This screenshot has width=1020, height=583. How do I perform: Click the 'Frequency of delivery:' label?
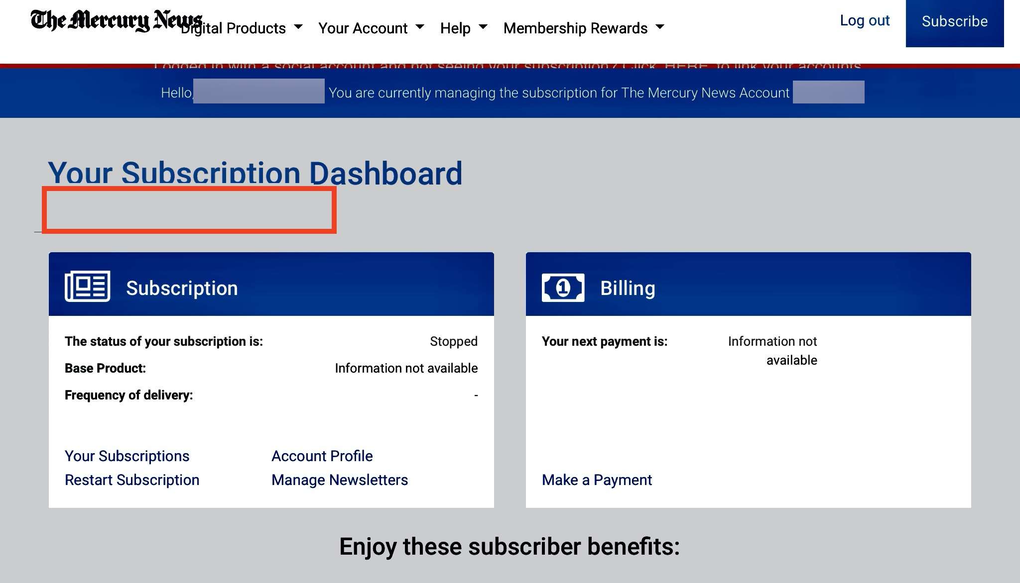(128, 395)
